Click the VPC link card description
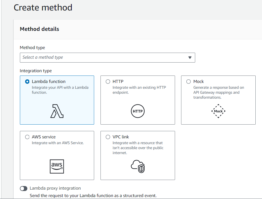262x199 pixels. [138, 148]
